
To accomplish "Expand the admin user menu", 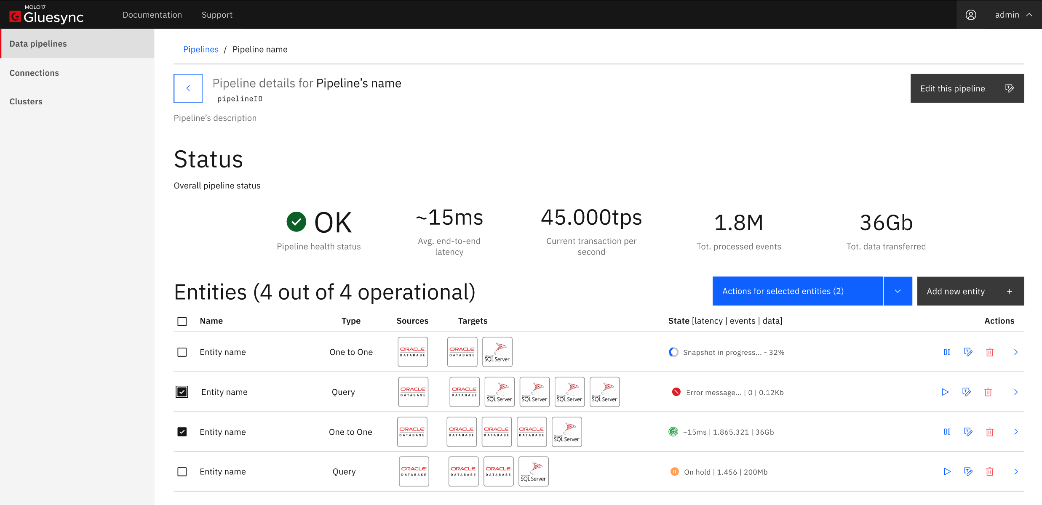I will pos(1014,15).
